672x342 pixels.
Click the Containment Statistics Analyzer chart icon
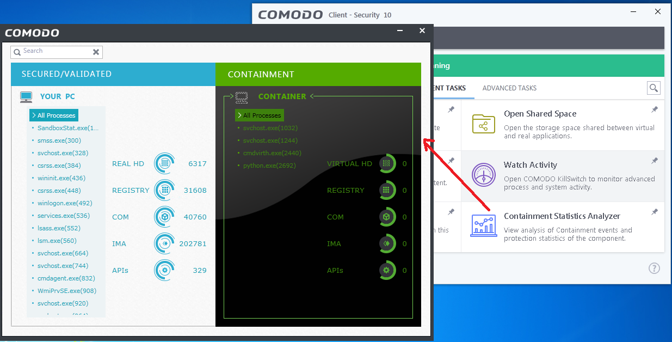coord(483,225)
